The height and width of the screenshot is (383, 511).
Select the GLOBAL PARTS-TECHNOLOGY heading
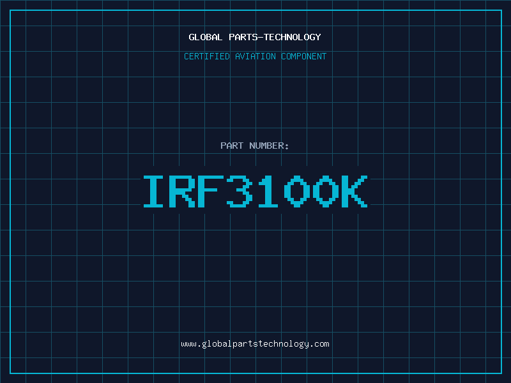click(255, 37)
